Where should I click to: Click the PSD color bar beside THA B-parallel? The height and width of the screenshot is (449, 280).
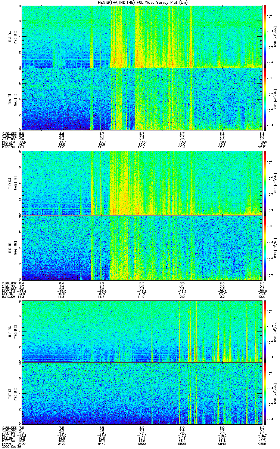(x=265, y=99)
